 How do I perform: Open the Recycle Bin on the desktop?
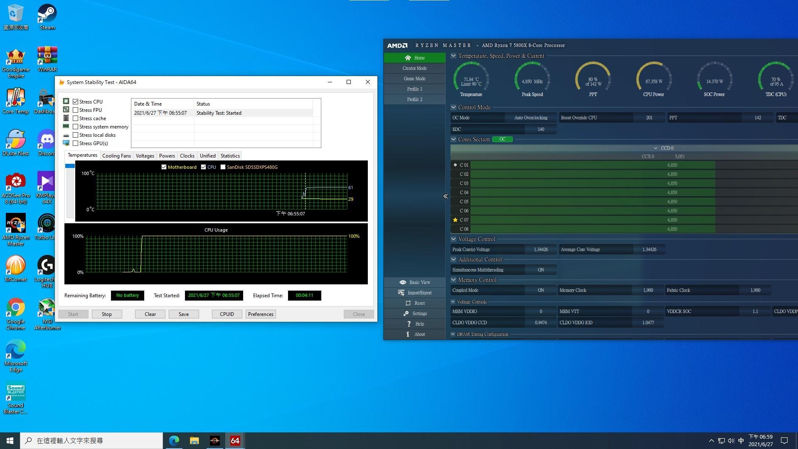click(15, 17)
